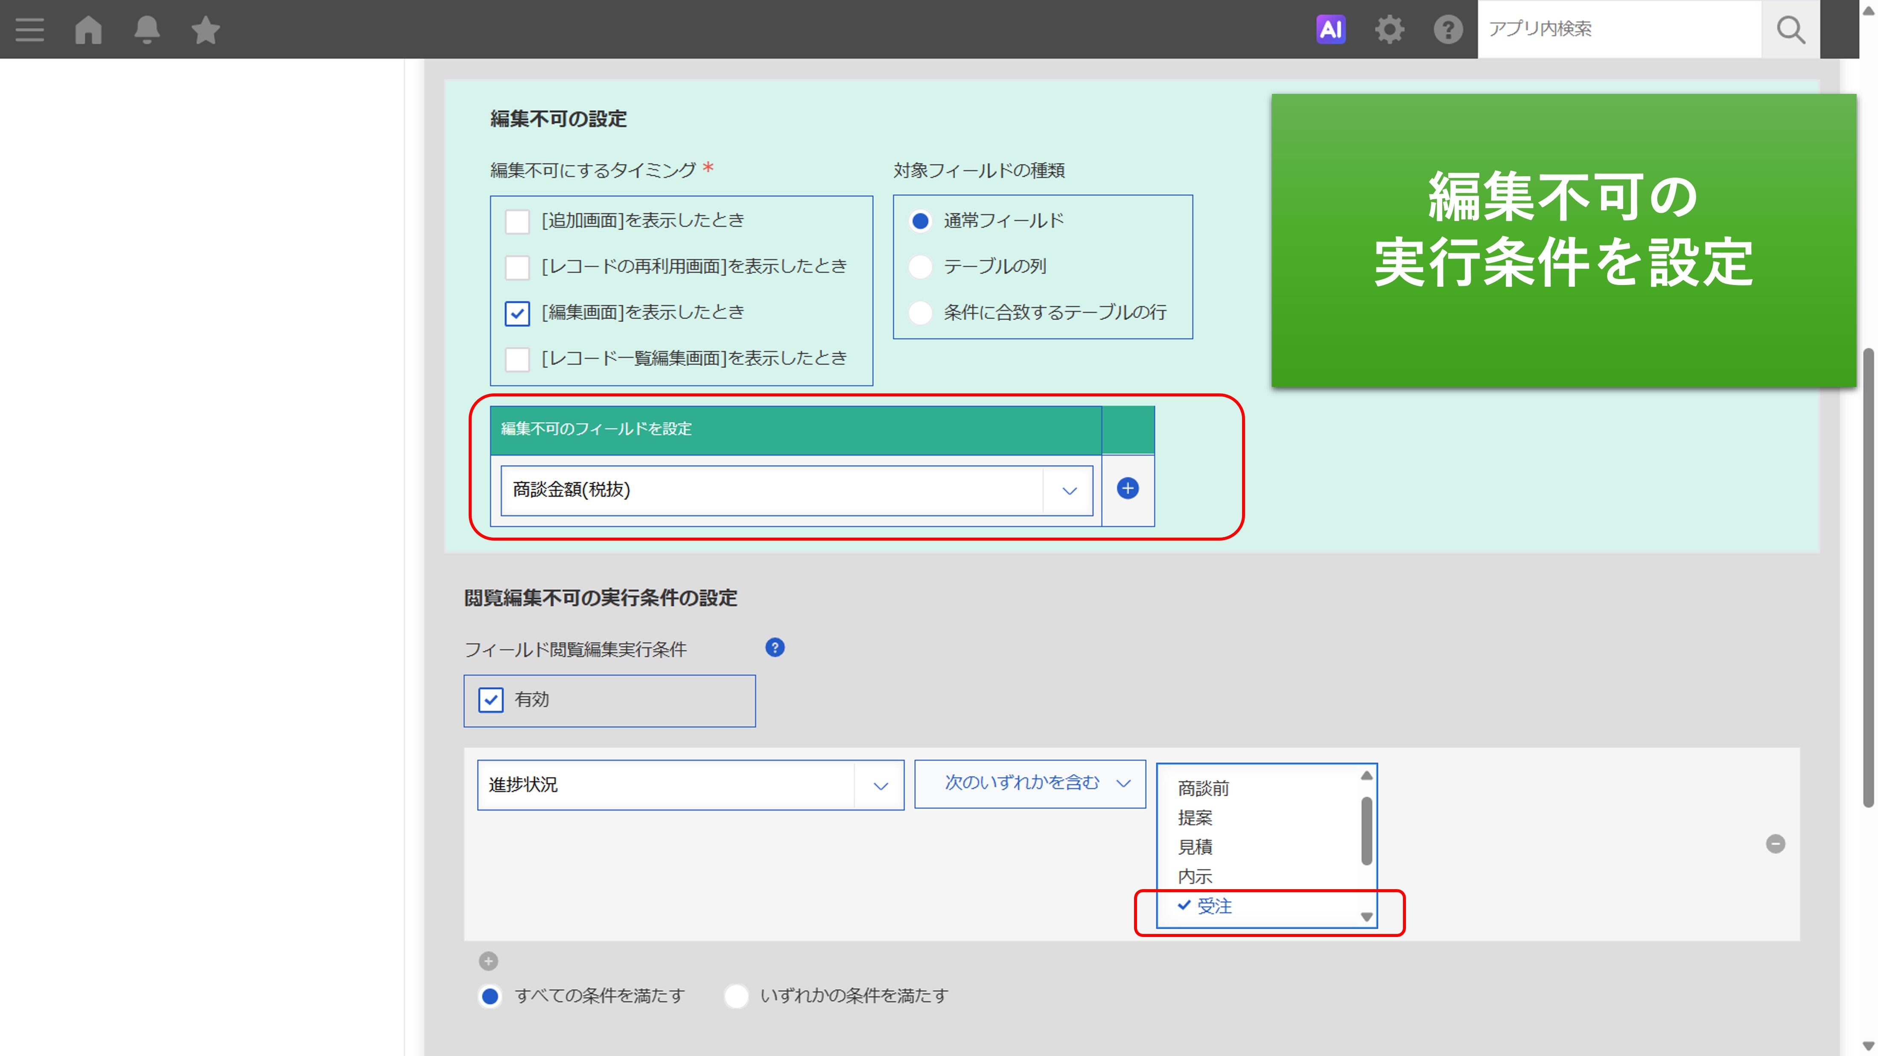The height and width of the screenshot is (1056, 1878).
Task: Remove the condition row with the minus icon
Action: tap(1775, 844)
